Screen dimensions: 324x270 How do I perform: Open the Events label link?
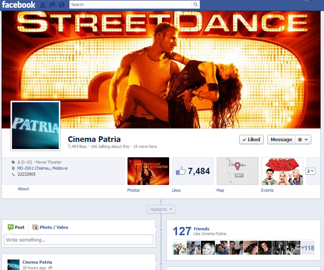tap(267, 190)
